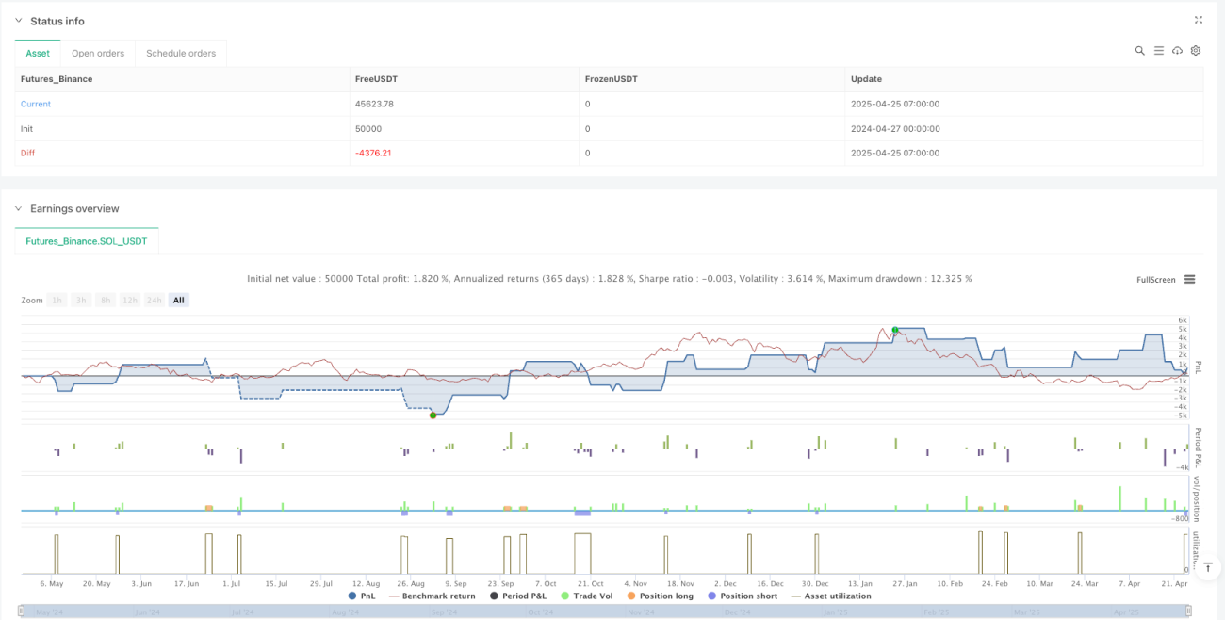
Task: Collapse the Status info section
Action: [x=20, y=21]
